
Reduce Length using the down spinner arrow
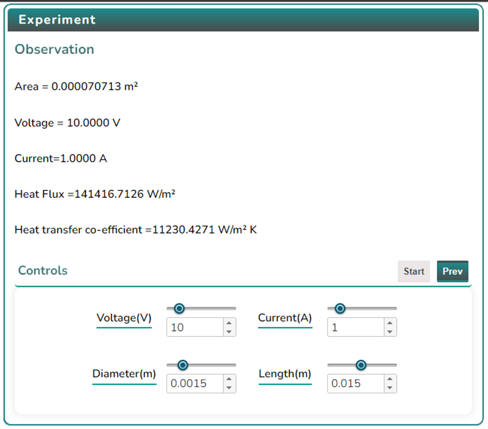click(390, 388)
